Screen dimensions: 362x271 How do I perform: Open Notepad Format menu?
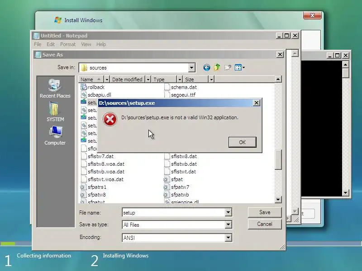68,44
